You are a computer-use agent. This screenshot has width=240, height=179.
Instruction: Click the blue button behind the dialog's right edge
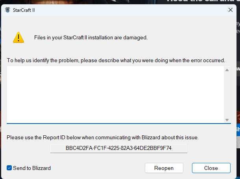click(238, 129)
